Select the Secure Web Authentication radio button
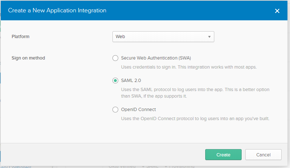This screenshot has height=168, width=290. point(115,58)
